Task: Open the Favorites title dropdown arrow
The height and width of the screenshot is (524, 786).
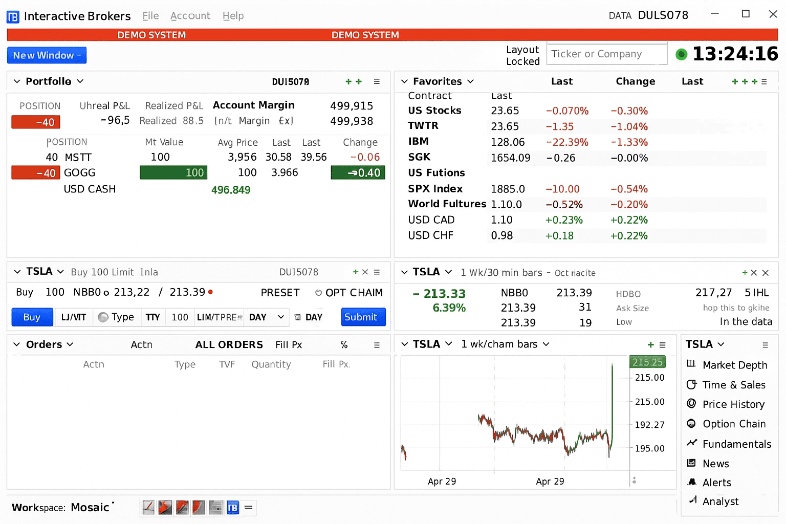Action: coord(470,81)
